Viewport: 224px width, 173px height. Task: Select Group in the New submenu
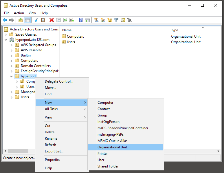(x=126, y=115)
